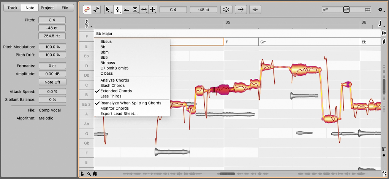Click the Pitch Modulation percentage field

coord(52,47)
